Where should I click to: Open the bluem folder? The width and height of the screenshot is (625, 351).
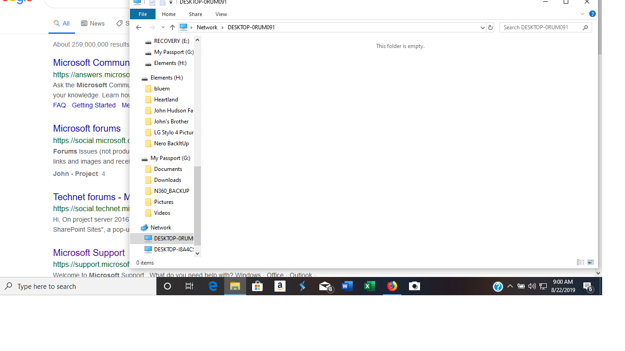coord(157,89)
